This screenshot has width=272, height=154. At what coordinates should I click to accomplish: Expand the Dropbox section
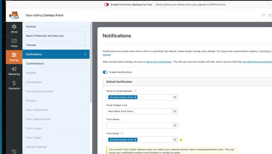point(56,100)
